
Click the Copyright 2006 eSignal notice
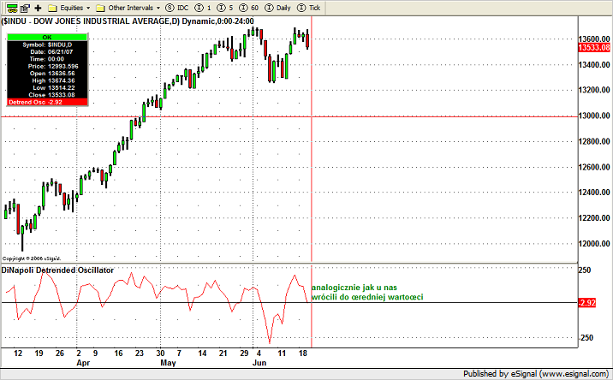32,258
